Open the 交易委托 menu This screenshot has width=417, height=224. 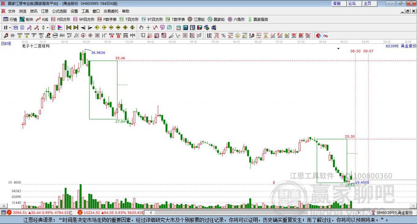(111, 11)
